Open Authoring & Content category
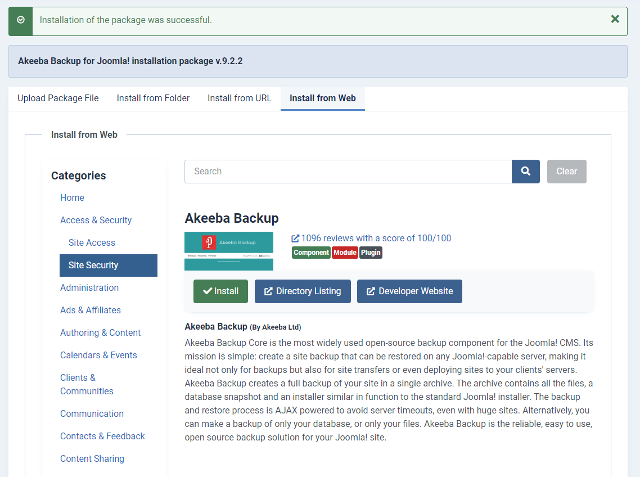Screen dimensions: 640x477 (x=101, y=333)
